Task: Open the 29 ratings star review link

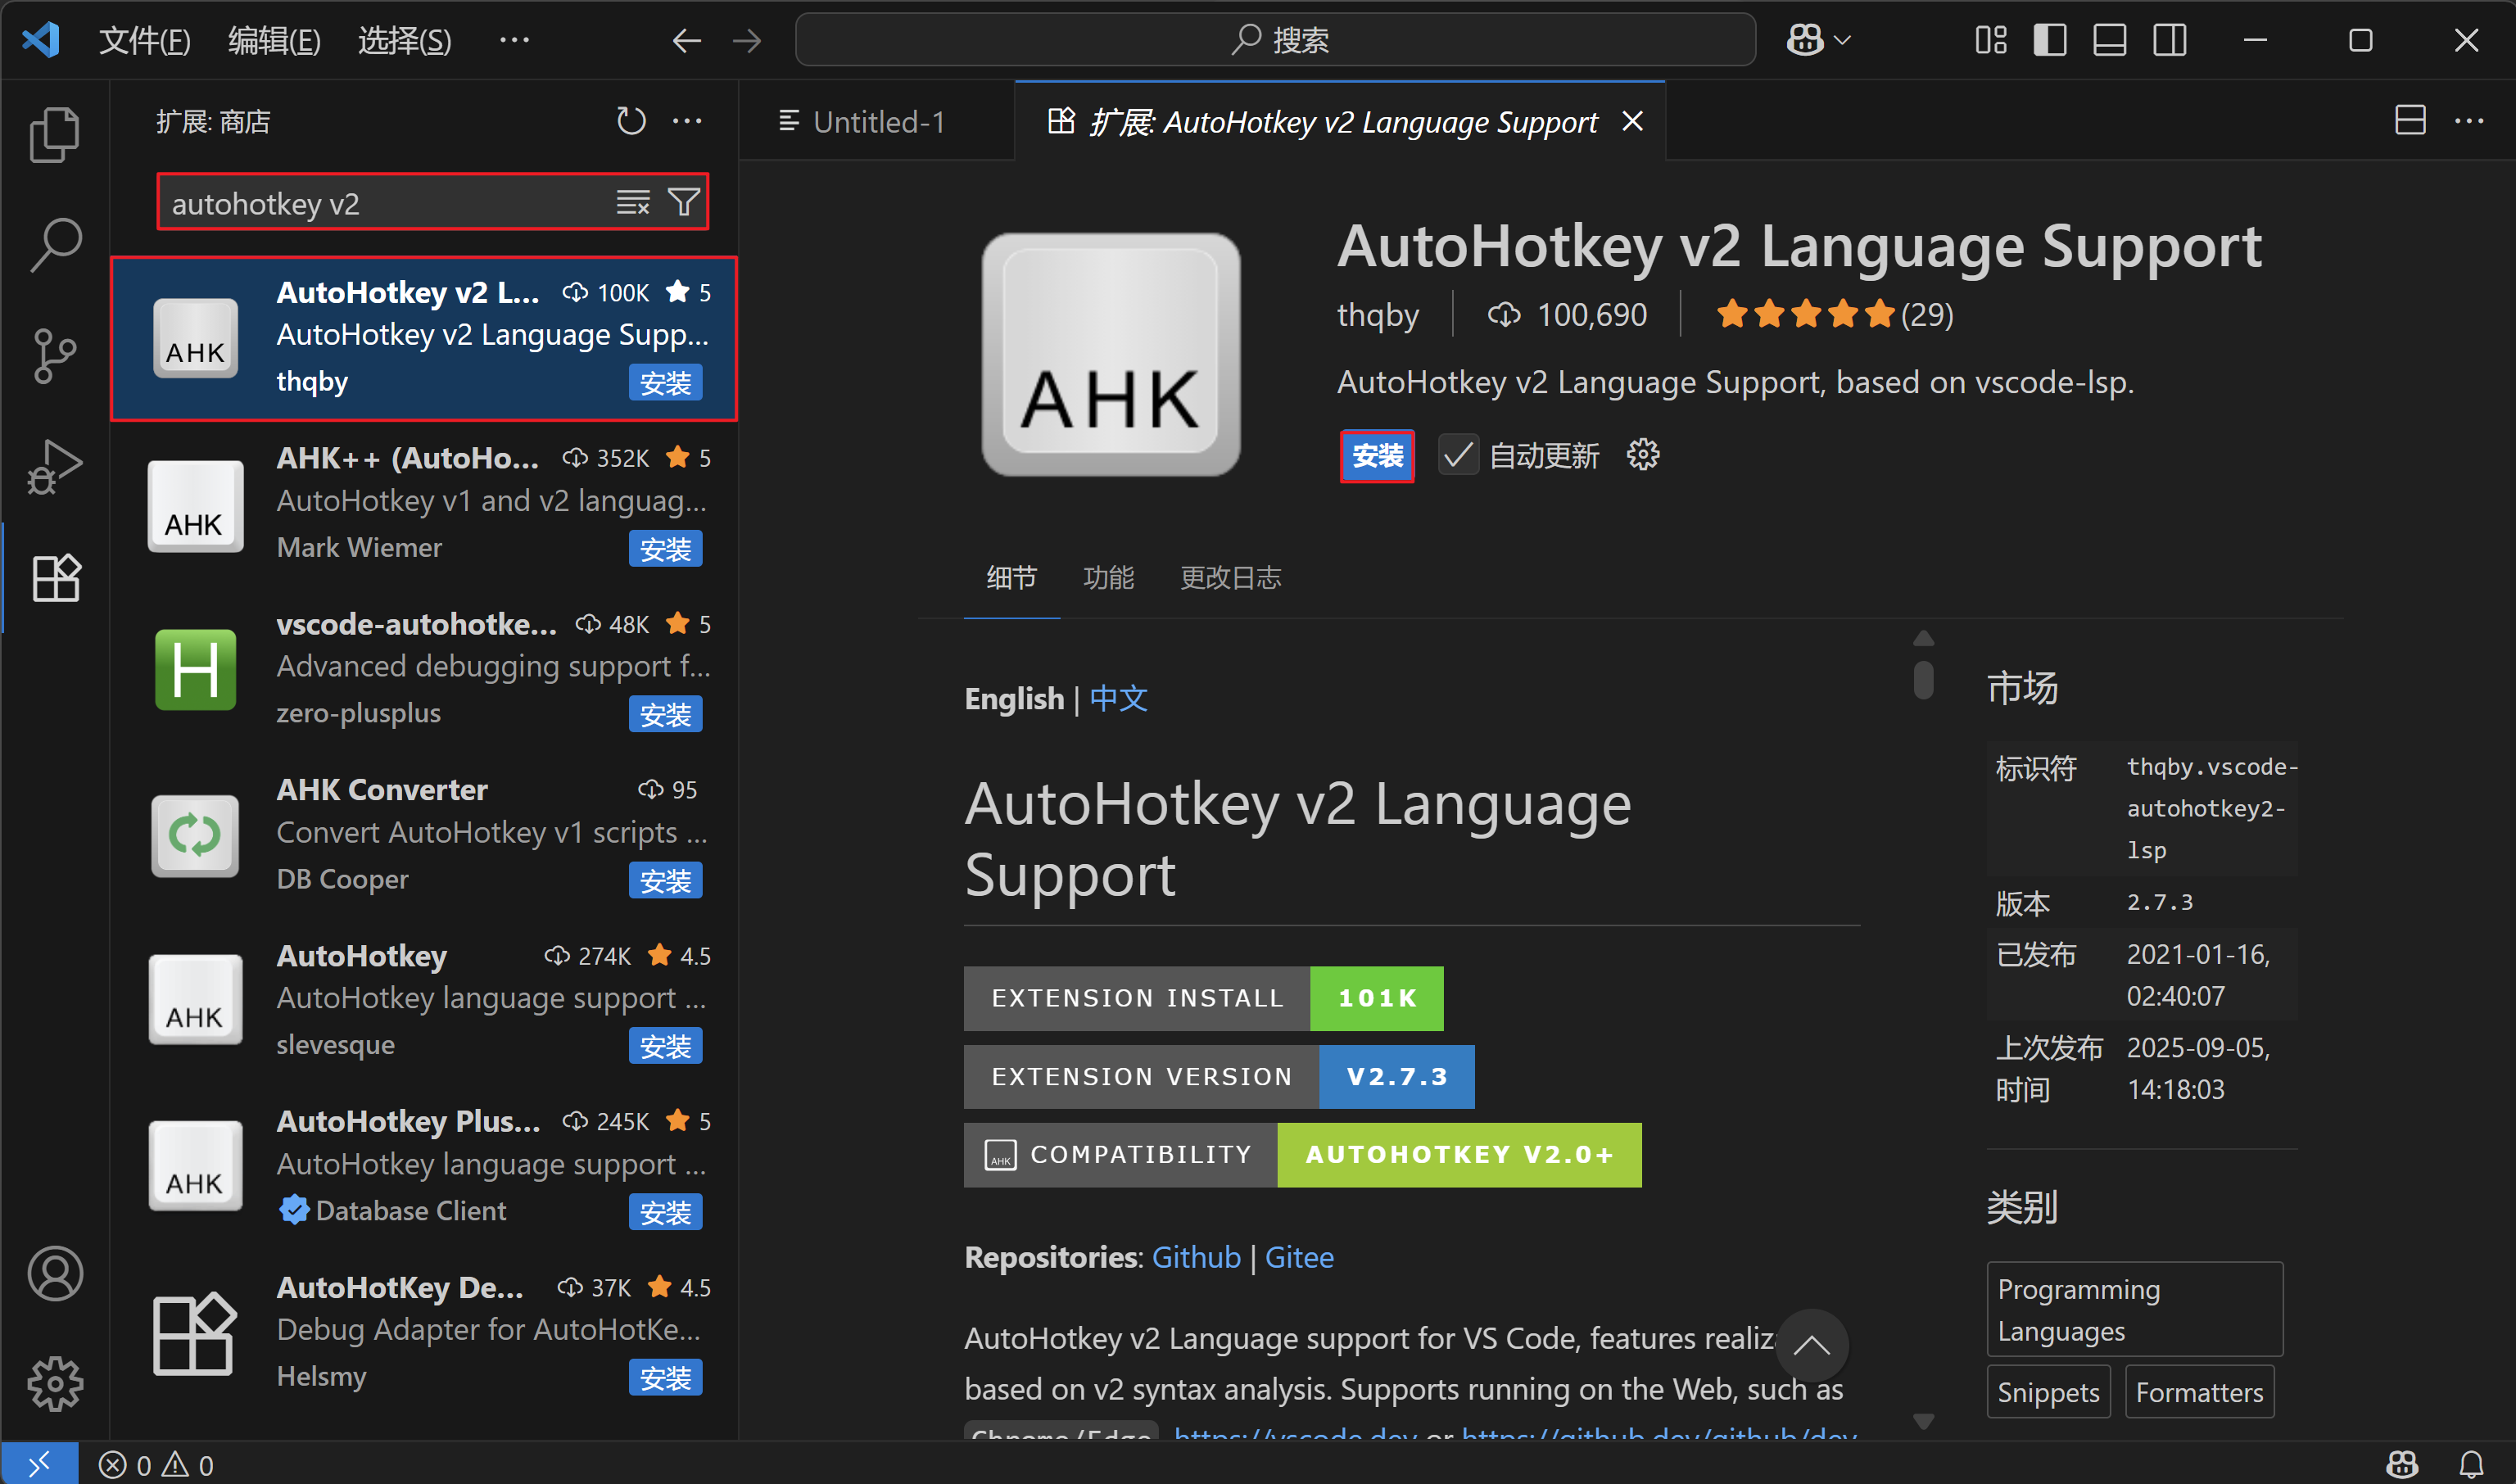Action: tap(1834, 315)
